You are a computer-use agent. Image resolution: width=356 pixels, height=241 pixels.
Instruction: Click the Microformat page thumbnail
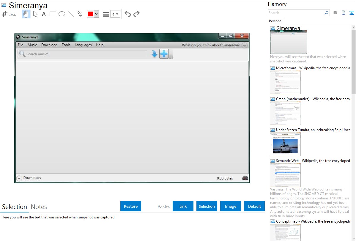click(285, 82)
